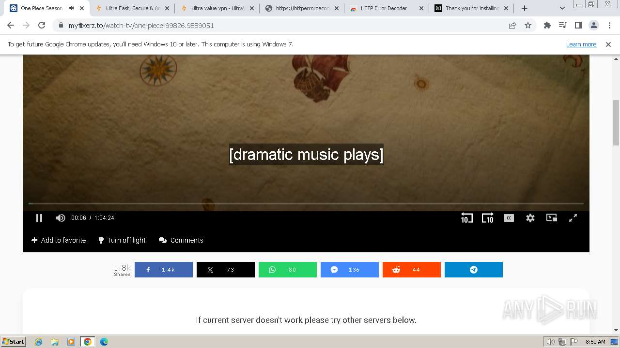Open File Explorer from taskbar

pyautogui.click(x=55, y=342)
